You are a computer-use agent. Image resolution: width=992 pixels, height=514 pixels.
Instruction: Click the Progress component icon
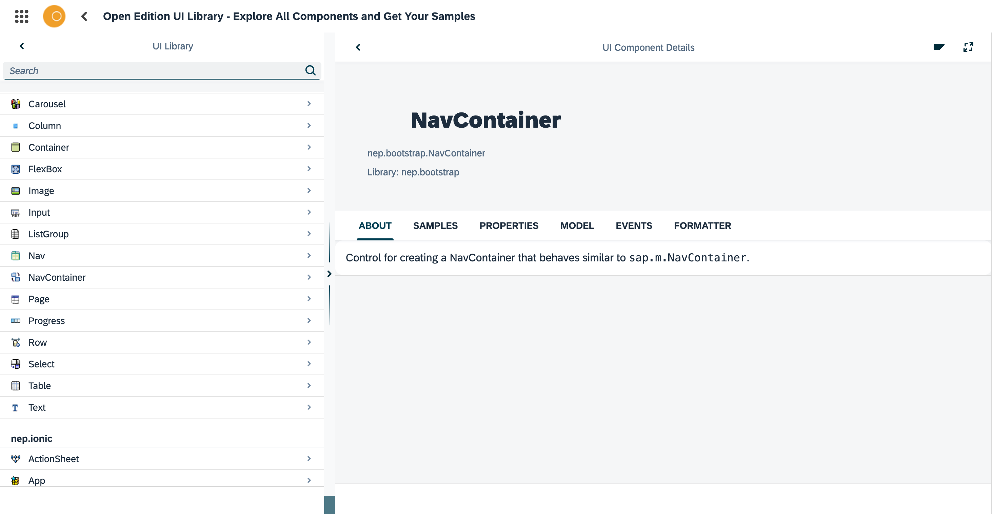(15, 321)
